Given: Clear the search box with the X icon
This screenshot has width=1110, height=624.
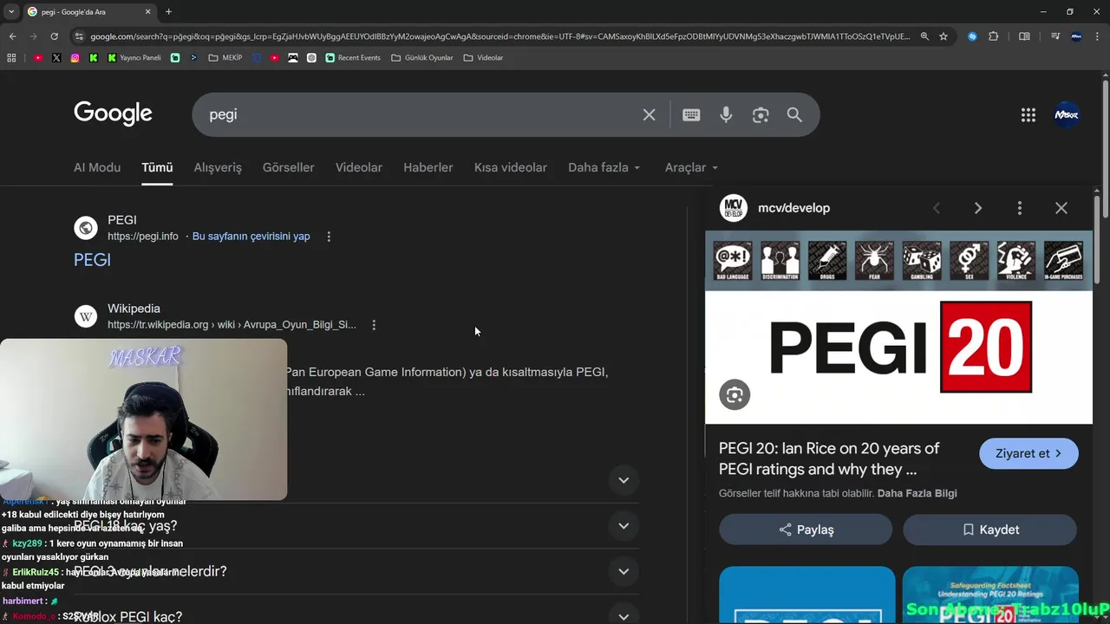Looking at the screenshot, I should coord(649,114).
